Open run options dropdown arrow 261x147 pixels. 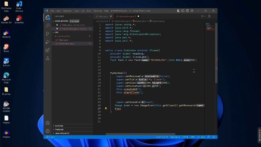coord(206,16)
